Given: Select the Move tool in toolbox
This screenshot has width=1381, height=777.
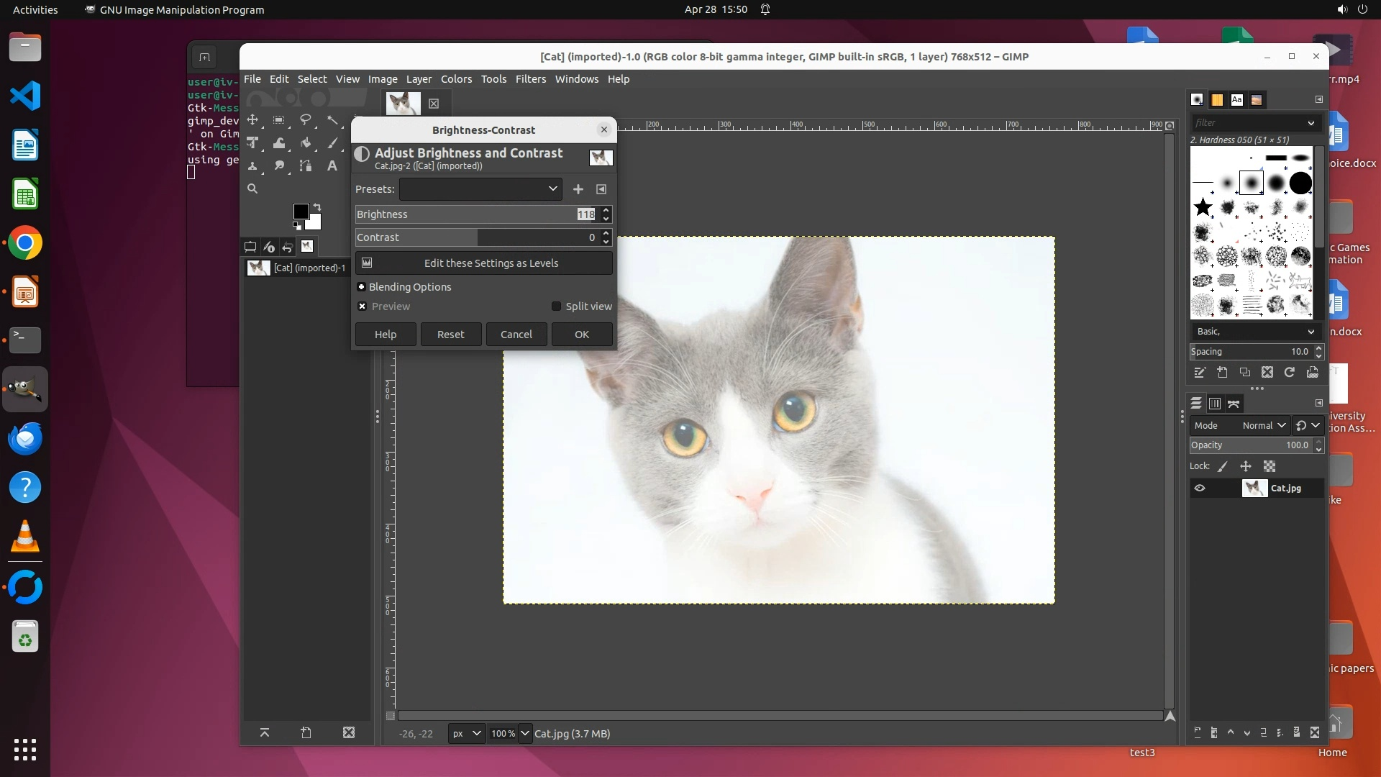Looking at the screenshot, I should coord(252,120).
